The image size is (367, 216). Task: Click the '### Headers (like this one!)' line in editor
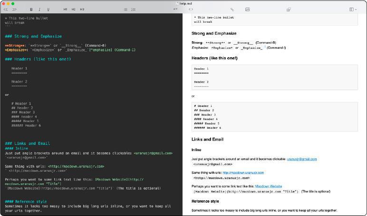[38, 59]
